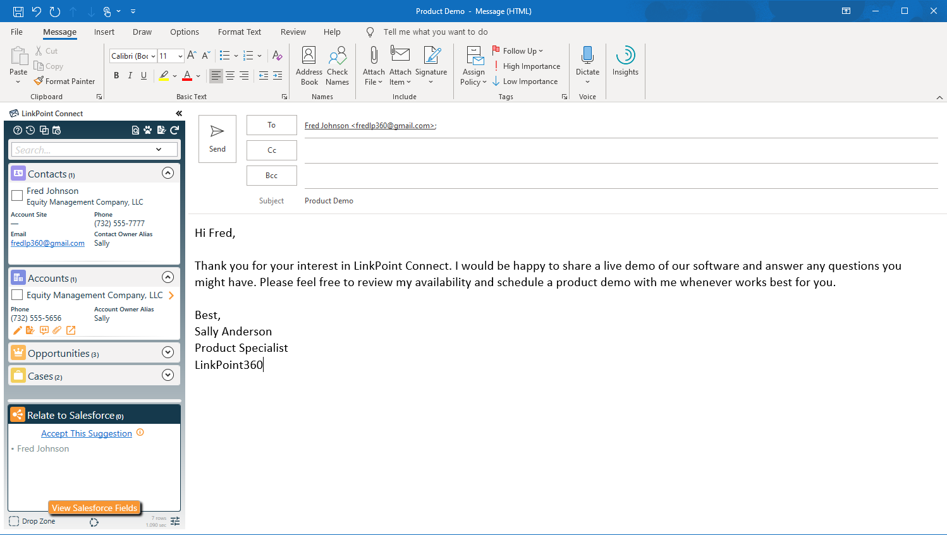
Task: Click the Subject field text
Action: pos(329,201)
